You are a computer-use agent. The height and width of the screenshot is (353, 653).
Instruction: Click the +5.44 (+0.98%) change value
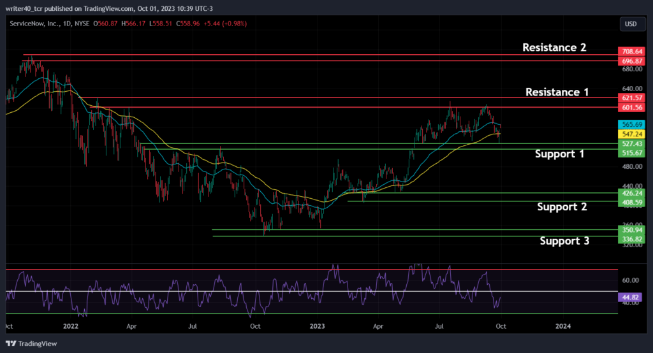[x=225, y=24]
